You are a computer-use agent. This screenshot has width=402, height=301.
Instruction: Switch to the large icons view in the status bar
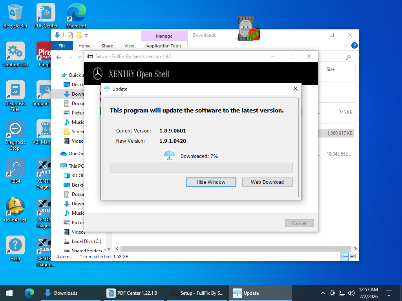[353, 256]
